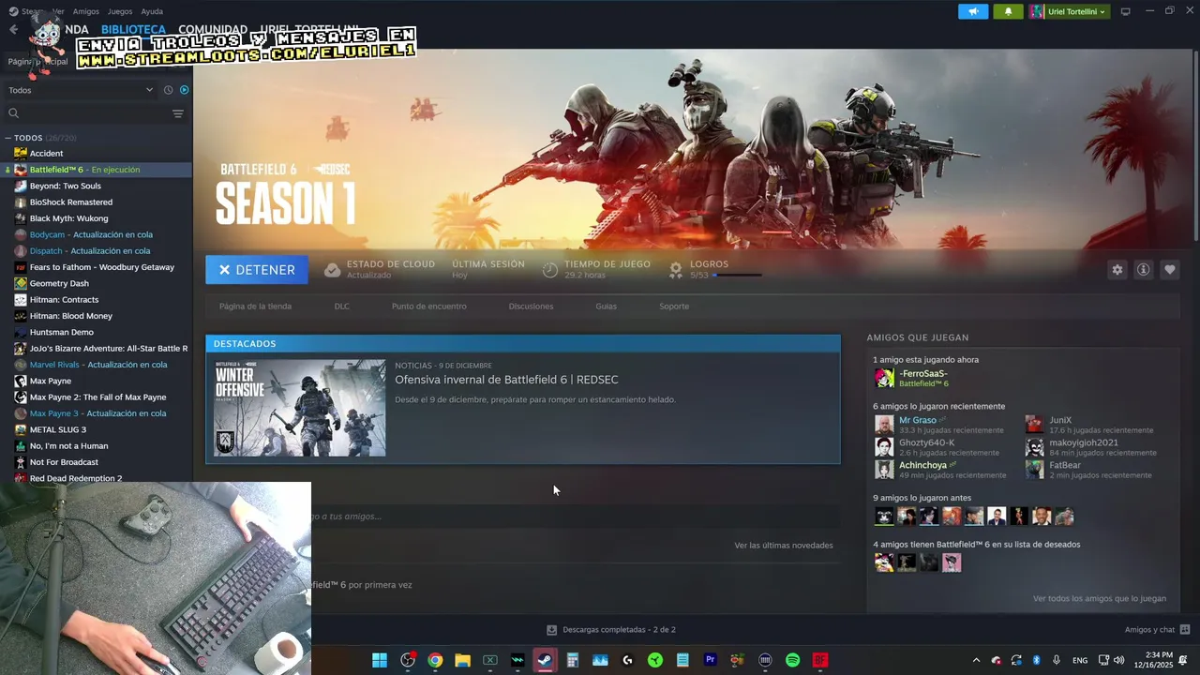This screenshot has height=675, width=1200.
Task: Open downloads icon in bottom bar
Action: [x=551, y=630]
